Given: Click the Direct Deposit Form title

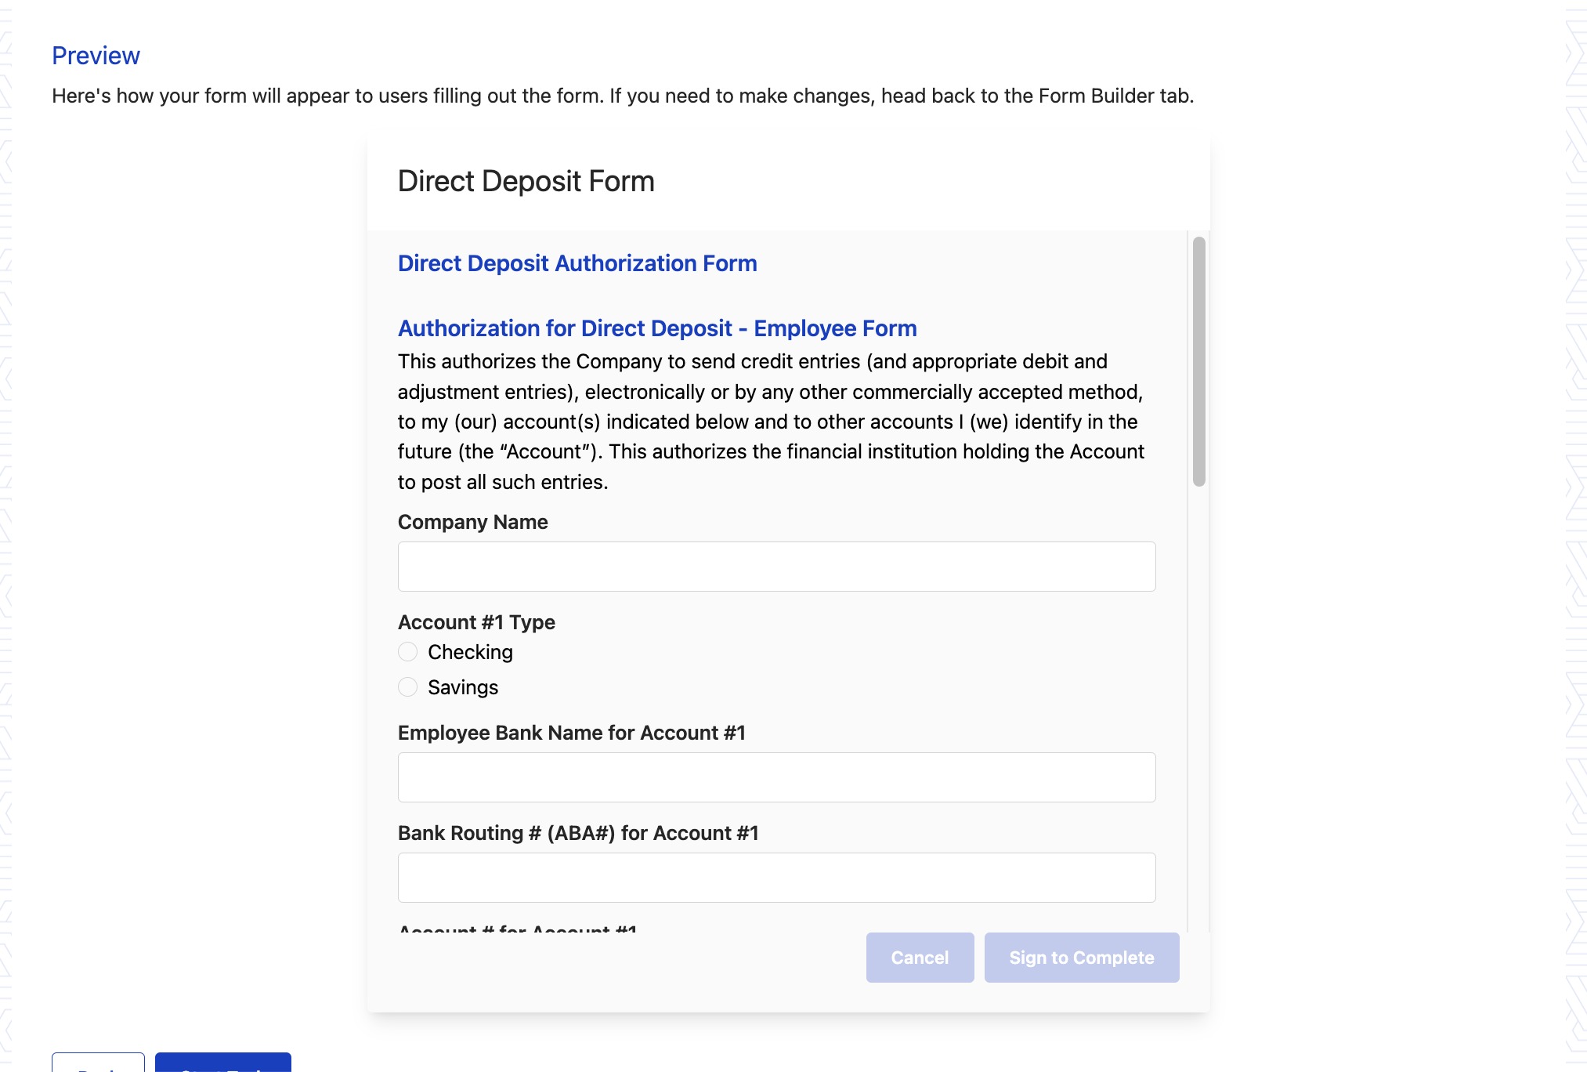Looking at the screenshot, I should 526,181.
